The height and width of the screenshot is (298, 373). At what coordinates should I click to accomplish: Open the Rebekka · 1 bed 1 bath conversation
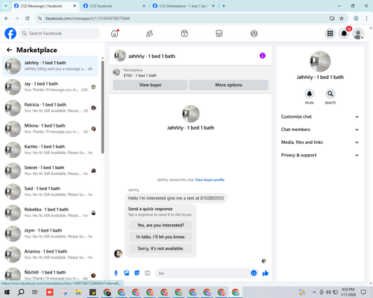[x=50, y=212]
